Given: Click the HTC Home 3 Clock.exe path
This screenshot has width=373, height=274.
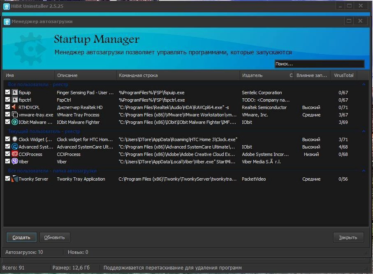Looking at the screenshot, I should [178, 139].
